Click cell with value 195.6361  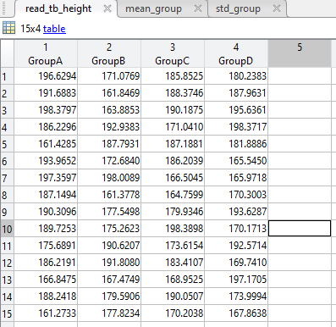coord(236,110)
